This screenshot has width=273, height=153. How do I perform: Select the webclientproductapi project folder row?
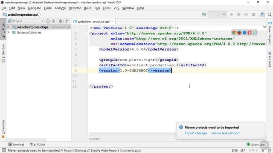[39, 27]
